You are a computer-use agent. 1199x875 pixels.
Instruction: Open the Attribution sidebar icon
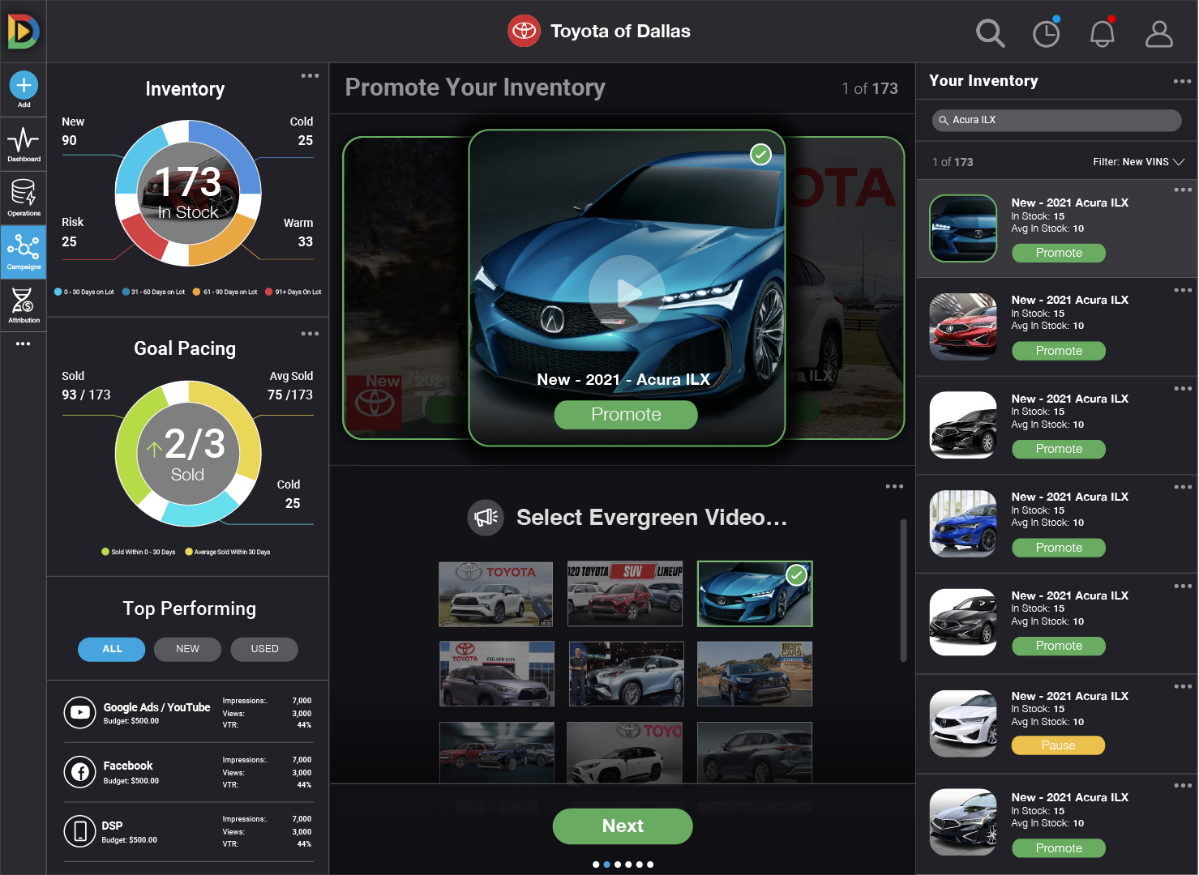24,305
